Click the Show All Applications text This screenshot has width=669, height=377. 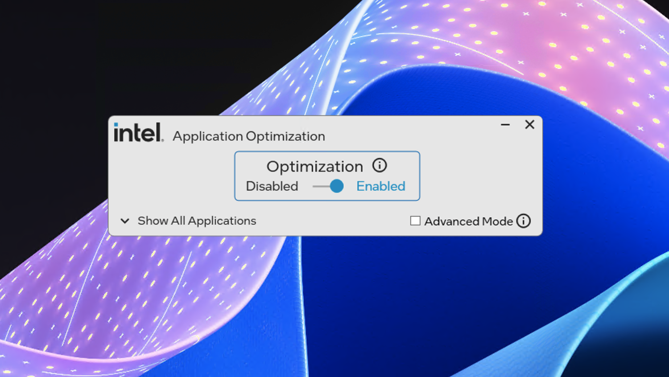click(197, 221)
